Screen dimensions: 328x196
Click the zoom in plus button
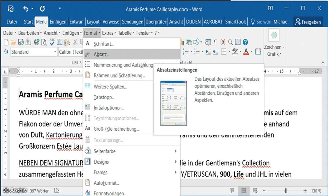(x=305, y=191)
